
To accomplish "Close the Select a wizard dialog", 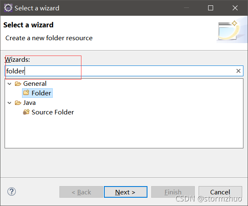I will click(235, 8).
